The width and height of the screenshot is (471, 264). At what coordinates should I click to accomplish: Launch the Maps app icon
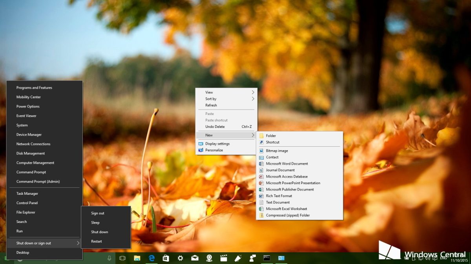click(x=209, y=258)
